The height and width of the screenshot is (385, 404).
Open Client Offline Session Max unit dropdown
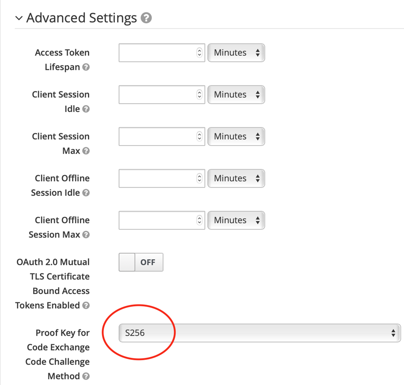(236, 220)
